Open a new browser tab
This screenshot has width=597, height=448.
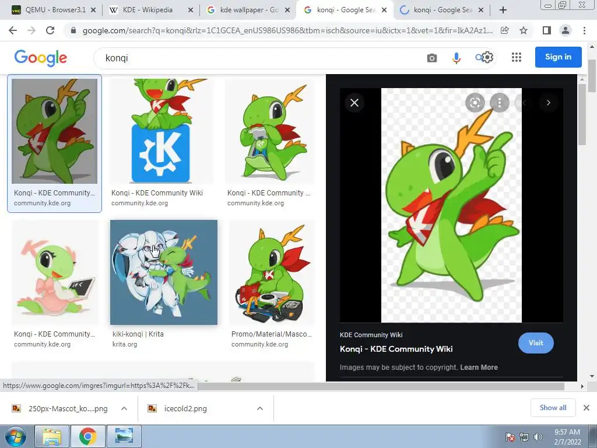pos(503,10)
